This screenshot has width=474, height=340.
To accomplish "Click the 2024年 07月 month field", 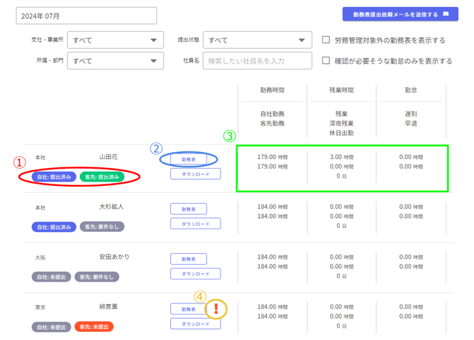I will [x=87, y=16].
